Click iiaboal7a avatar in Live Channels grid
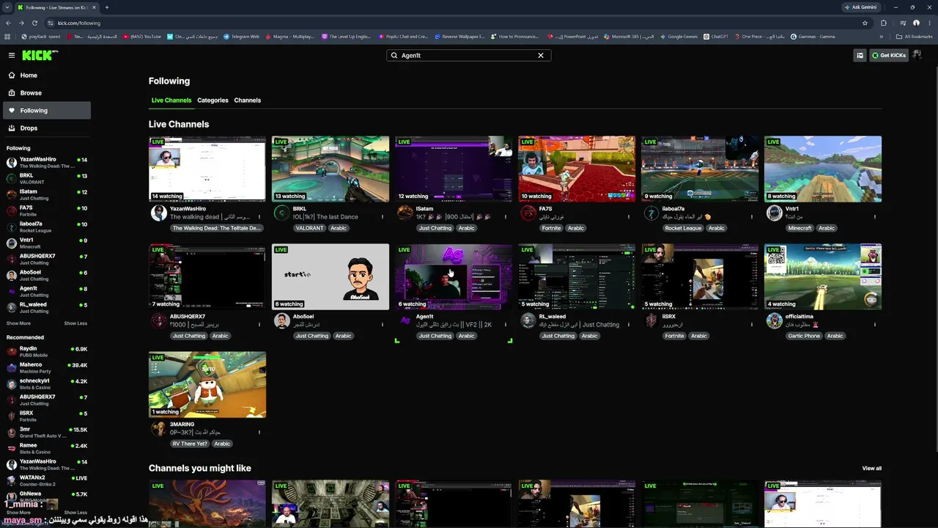This screenshot has width=938, height=528. click(x=651, y=213)
